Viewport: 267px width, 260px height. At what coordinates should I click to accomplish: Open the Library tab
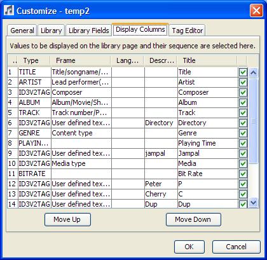pyautogui.click(x=51, y=31)
